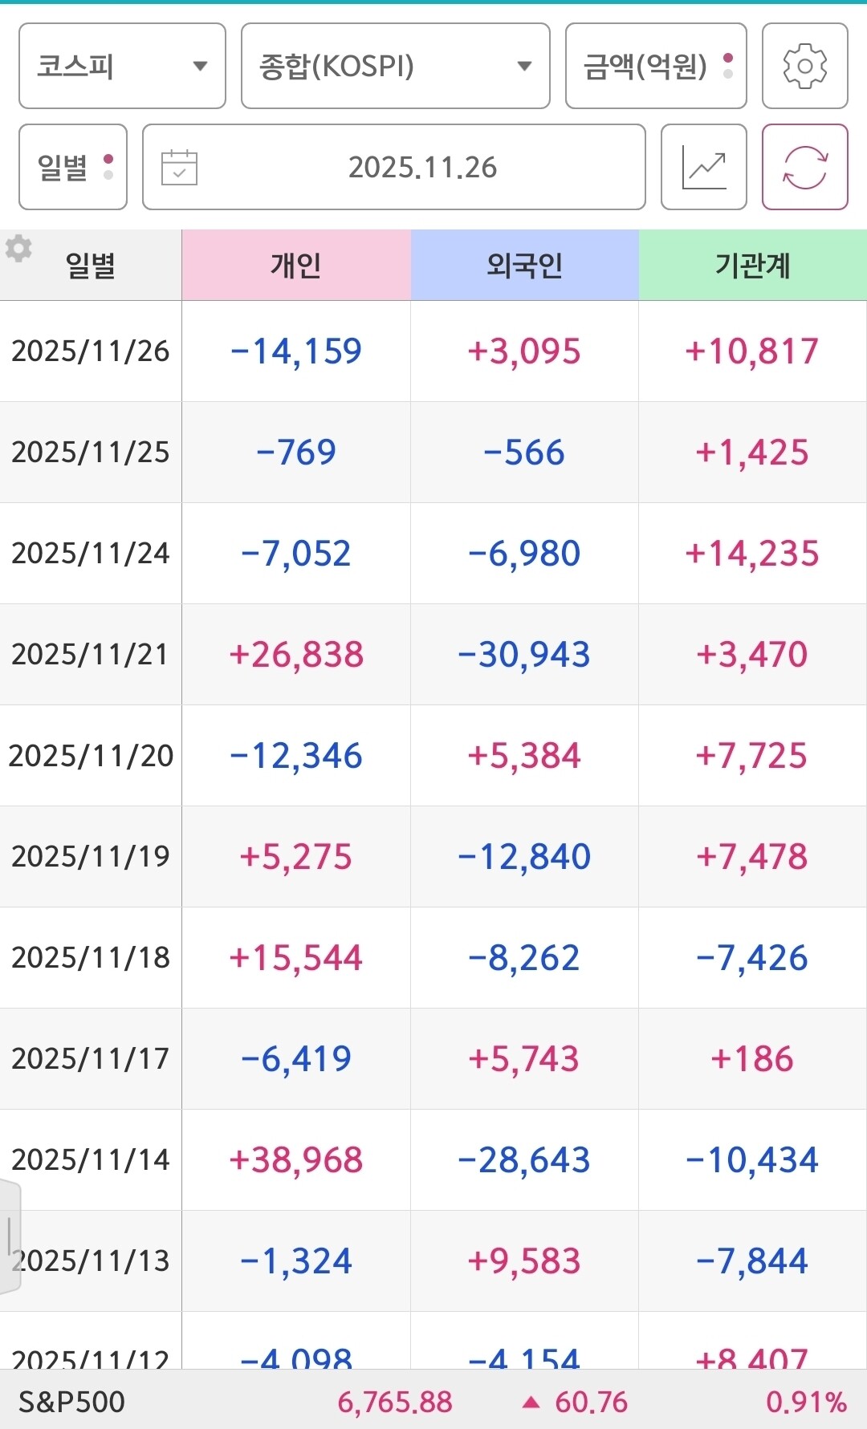Tap the calendar icon in date field
The height and width of the screenshot is (1429, 867).
coord(179,167)
